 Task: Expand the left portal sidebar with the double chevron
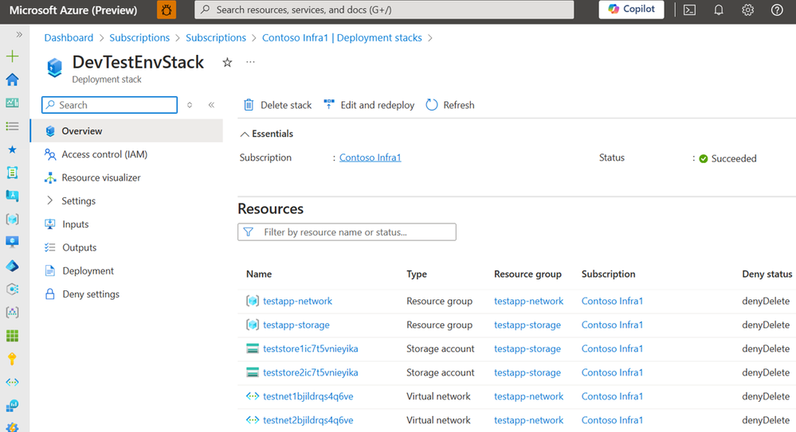click(x=19, y=34)
